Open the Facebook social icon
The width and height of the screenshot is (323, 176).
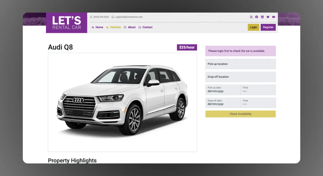click(257, 17)
